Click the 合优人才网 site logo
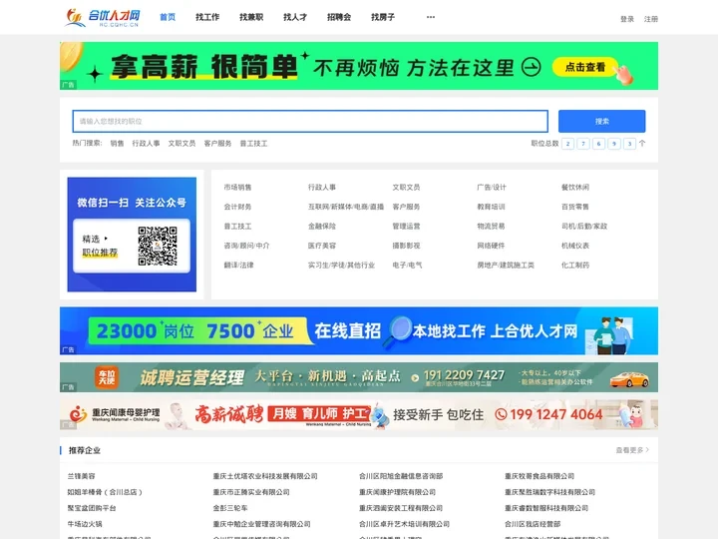 pos(103,17)
